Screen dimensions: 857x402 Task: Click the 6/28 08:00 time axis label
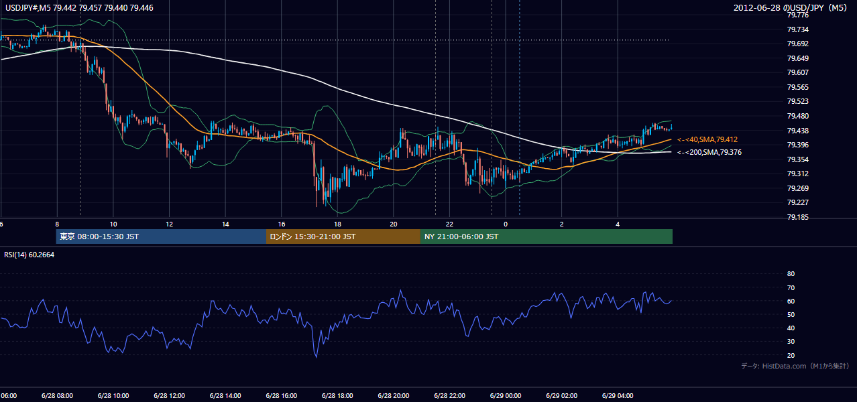pos(56,396)
